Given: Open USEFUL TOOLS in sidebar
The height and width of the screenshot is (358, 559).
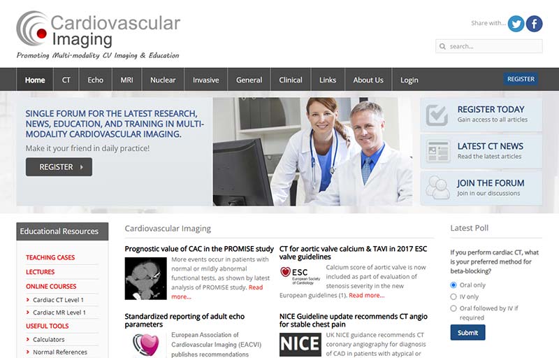Looking at the screenshot, I should 47,326.
